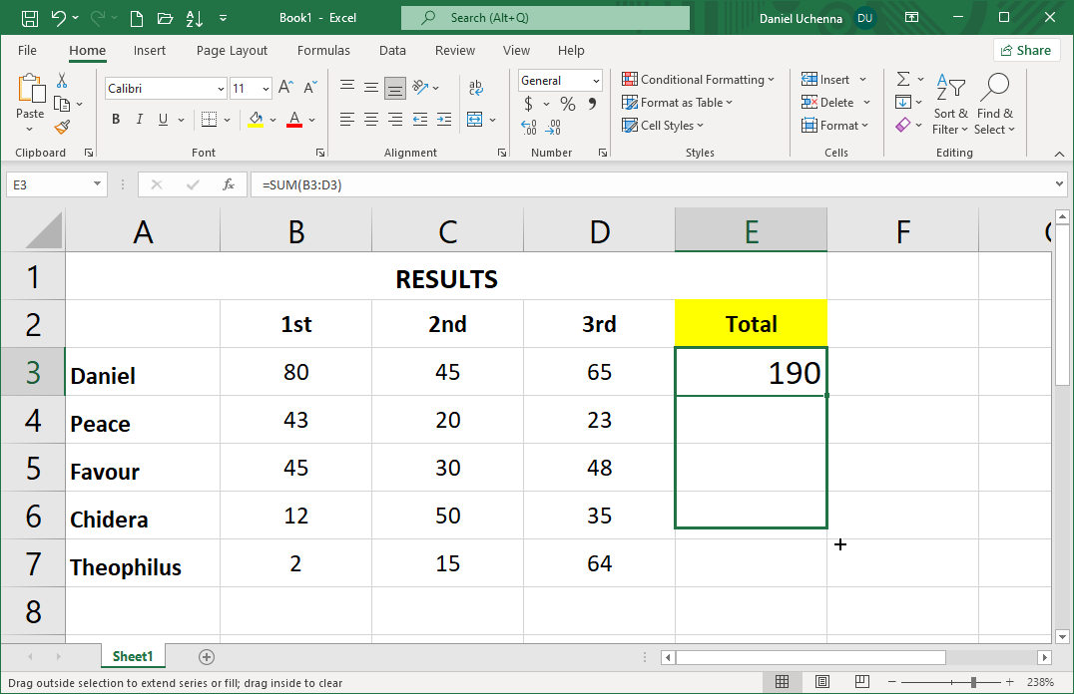Click the Wrap Text icon
Viewport: 1074px width, 694px height.
tap(476, 88)
